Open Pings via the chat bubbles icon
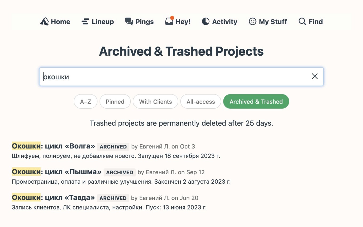 tap(129, 22)
